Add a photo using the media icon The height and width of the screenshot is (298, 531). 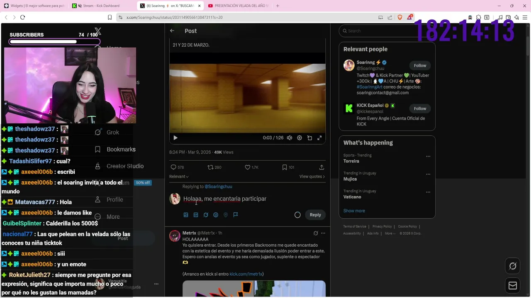(x=186, y=215)
